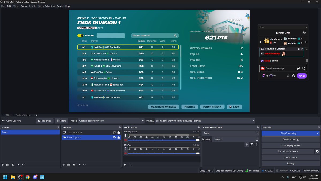Open advanced audio properties gears icon
321x181 pixels.
125,165
